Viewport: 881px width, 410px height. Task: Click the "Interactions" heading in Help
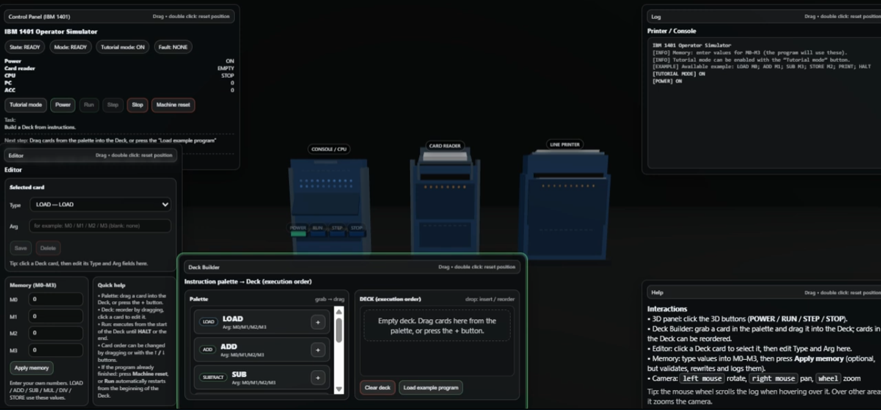click(667, 309)
